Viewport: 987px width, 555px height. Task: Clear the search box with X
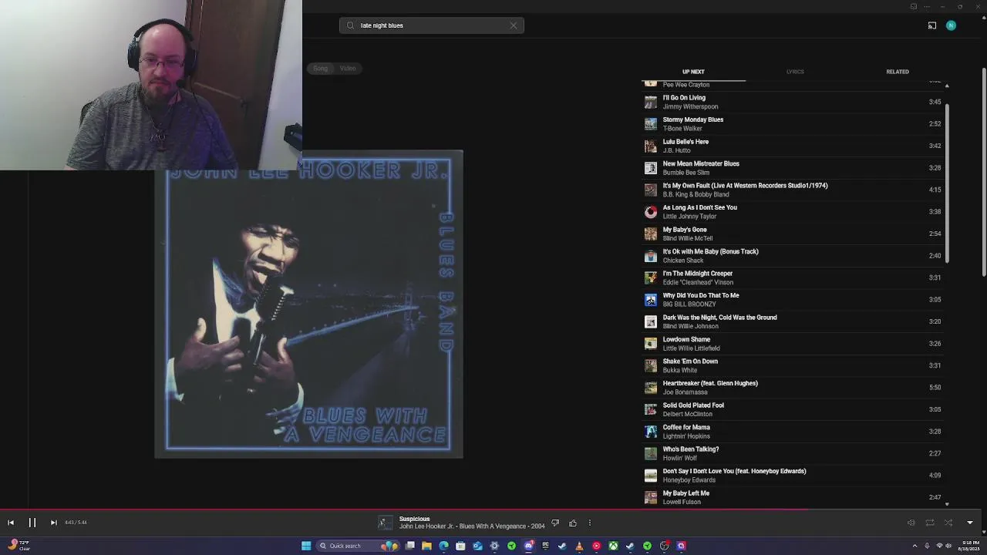point(514,25)
